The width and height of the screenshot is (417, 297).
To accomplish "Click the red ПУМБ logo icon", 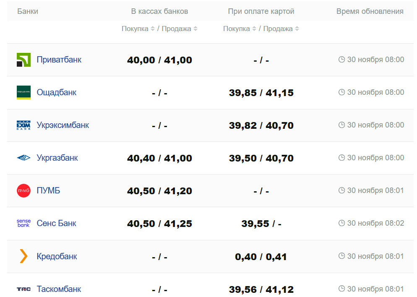I will (23, 190).
